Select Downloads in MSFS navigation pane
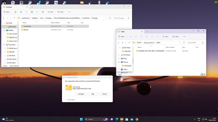This screenshot has width=218, height=122. 126,55
